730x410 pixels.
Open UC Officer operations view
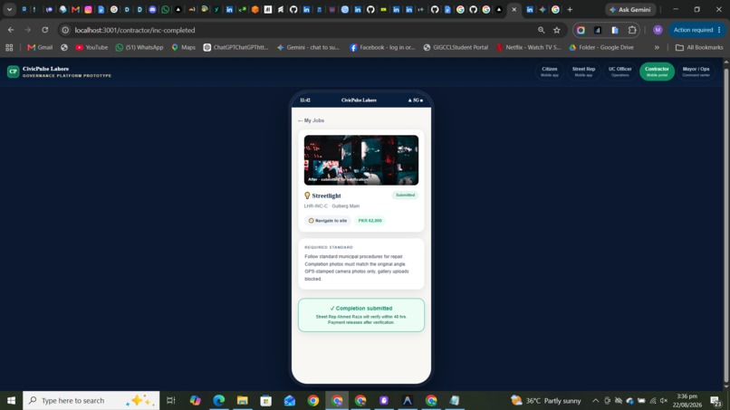(x=620, y=72)
